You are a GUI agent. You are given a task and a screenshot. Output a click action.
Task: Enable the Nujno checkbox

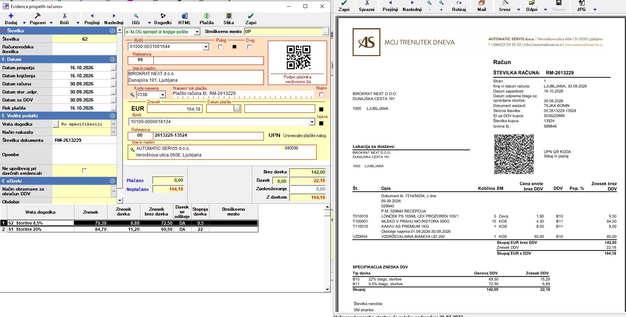coord(322,95)
